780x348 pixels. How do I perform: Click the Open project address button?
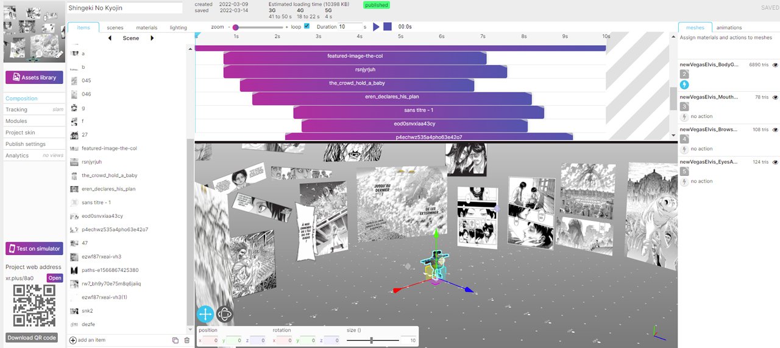(55, 278)
